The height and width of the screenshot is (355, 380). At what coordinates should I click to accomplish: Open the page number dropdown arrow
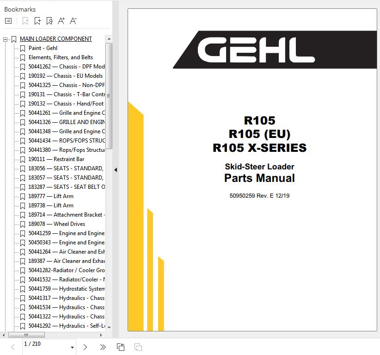72,348
